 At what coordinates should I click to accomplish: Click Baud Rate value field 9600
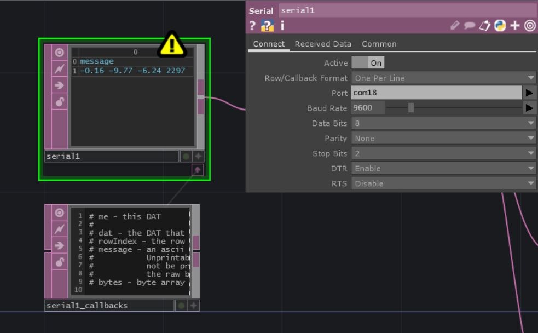[368, 108]
